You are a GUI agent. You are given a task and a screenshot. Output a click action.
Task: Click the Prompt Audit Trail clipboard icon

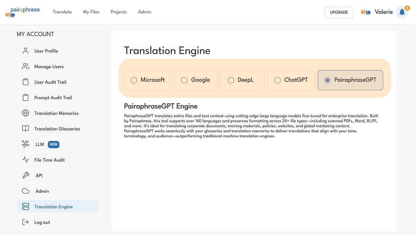(26, 98)
